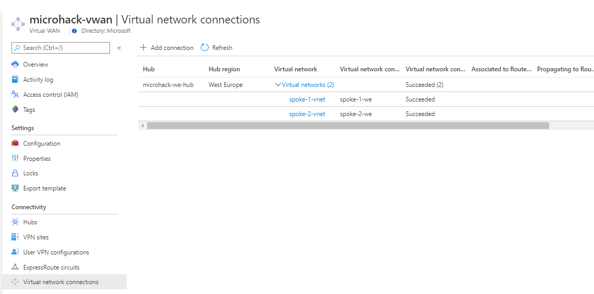
Task: Open the Configuration settings page
Action: pos(42,144)
